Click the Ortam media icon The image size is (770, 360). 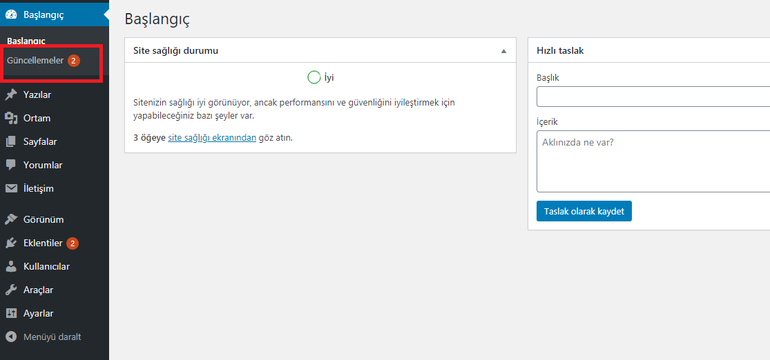click(x=11, y=118)
